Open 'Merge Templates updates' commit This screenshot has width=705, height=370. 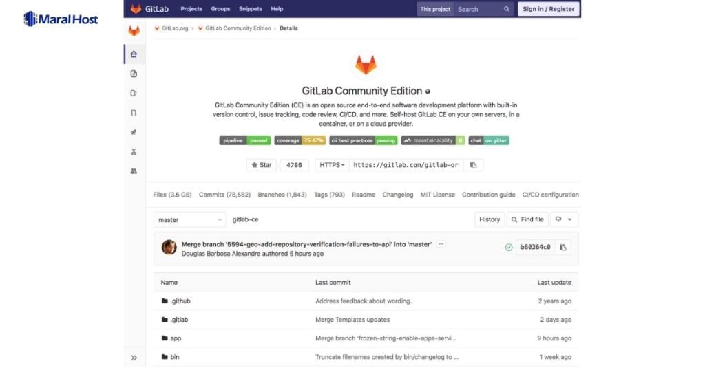pos(352,320)
